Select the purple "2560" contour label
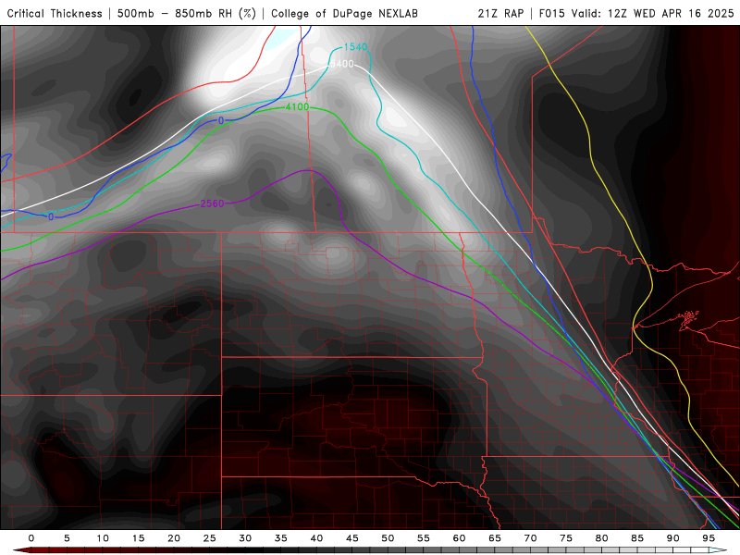The width and height of the screenshot is (740, 555). click(x=212, y=203)
